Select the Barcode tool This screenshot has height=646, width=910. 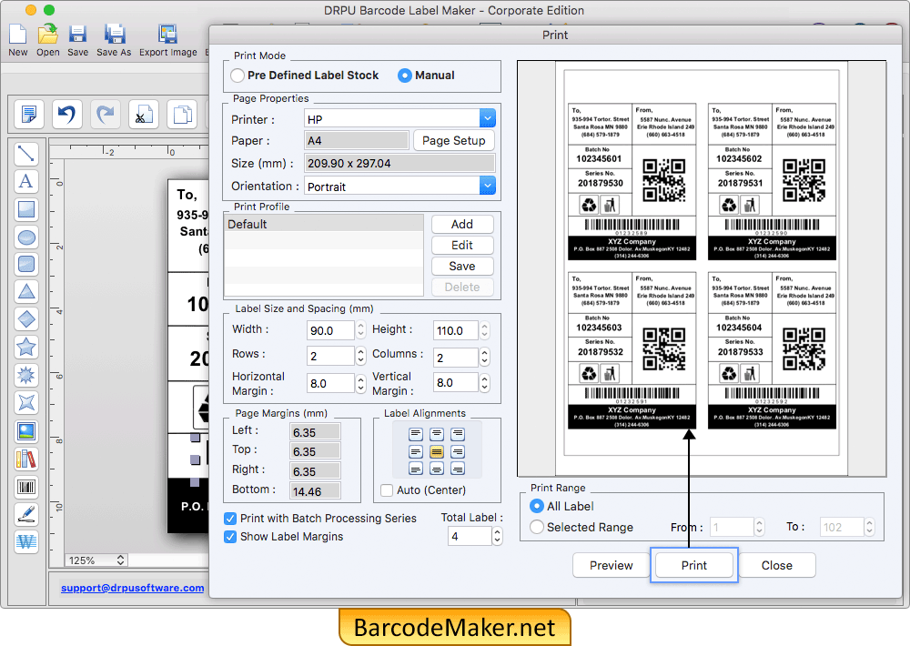click(26, 487)
